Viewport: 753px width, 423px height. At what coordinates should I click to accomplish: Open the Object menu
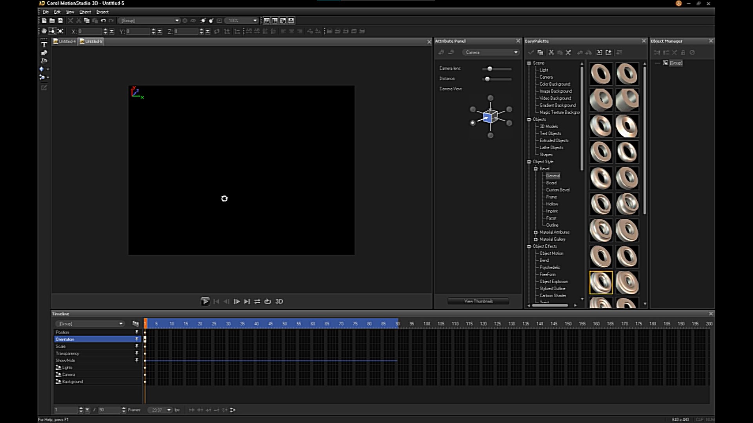click(85, 12)
